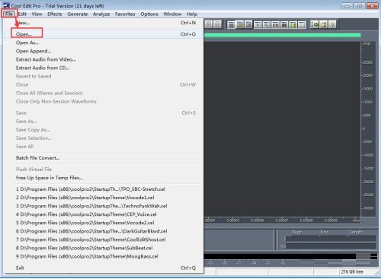The width and height of the screenshot is (381, 279).
Task: Select the Open Append... entry
Action: click(x=104, y=51)
